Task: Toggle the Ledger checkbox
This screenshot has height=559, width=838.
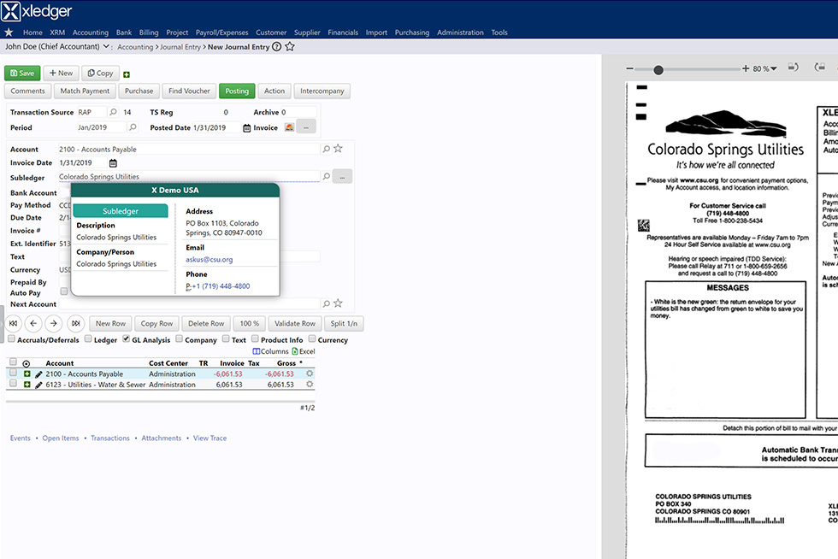Action: (x=88, y=338)
